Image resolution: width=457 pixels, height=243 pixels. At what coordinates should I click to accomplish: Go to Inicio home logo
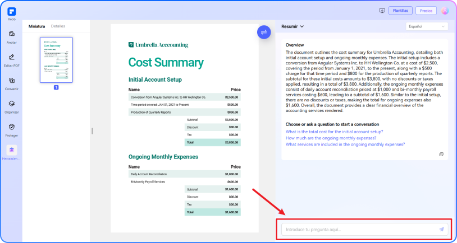pyautogui.click(x=12, y=12)
